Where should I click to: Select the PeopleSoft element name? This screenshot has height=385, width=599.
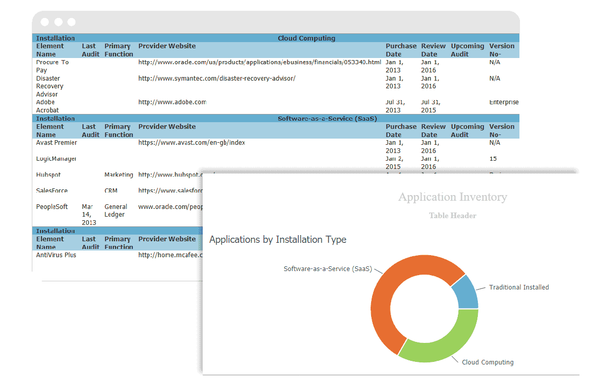point(52,207)
